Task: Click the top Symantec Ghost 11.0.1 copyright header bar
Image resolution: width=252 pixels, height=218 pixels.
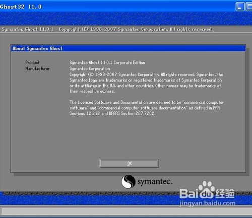Action: coord(126,29)
